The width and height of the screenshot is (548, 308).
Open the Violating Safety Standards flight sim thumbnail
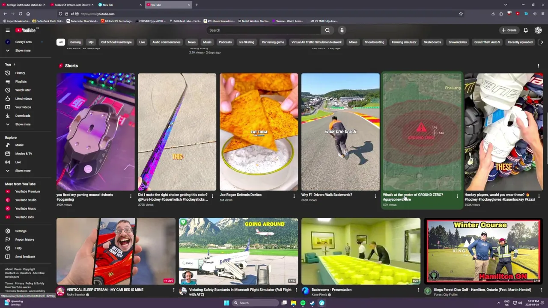238,251
